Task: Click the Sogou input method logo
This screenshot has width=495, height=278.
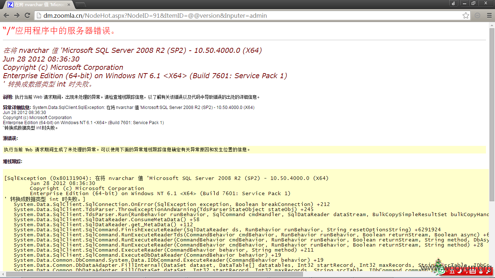Action: tap(441, 270)
